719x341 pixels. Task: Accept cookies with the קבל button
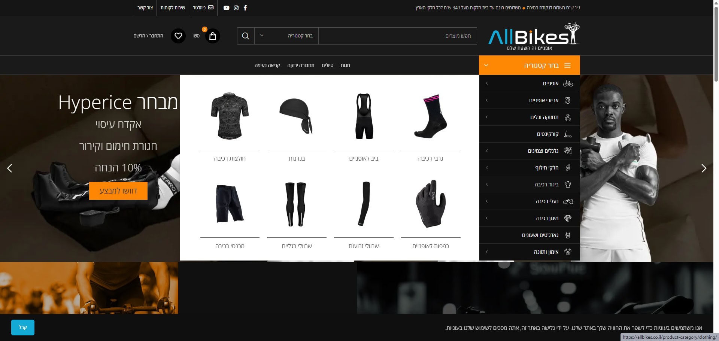tap(23, 328)
